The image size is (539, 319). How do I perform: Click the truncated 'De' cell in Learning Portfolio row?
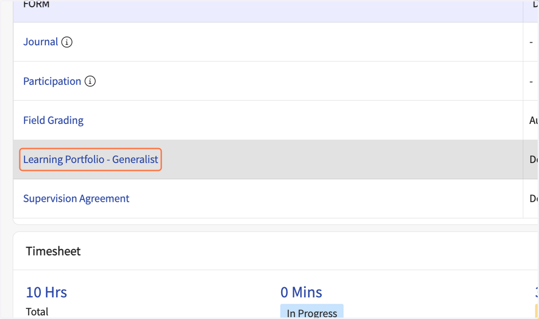click(x=534, y=159)
